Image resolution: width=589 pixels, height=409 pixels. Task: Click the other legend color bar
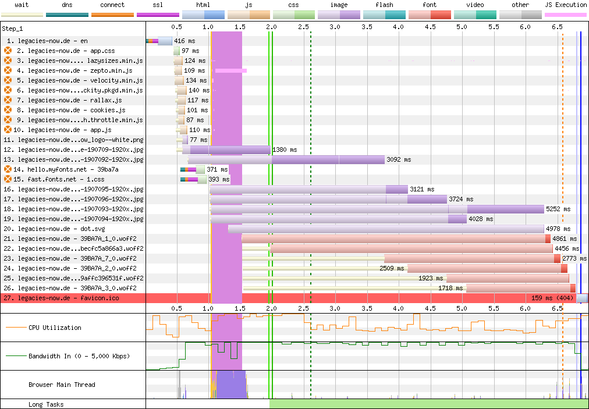tap(520, 15)
